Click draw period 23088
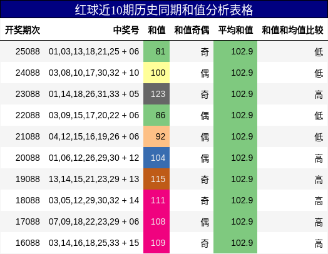The width and height of the screenshot is (328, 254). [28, 94]
